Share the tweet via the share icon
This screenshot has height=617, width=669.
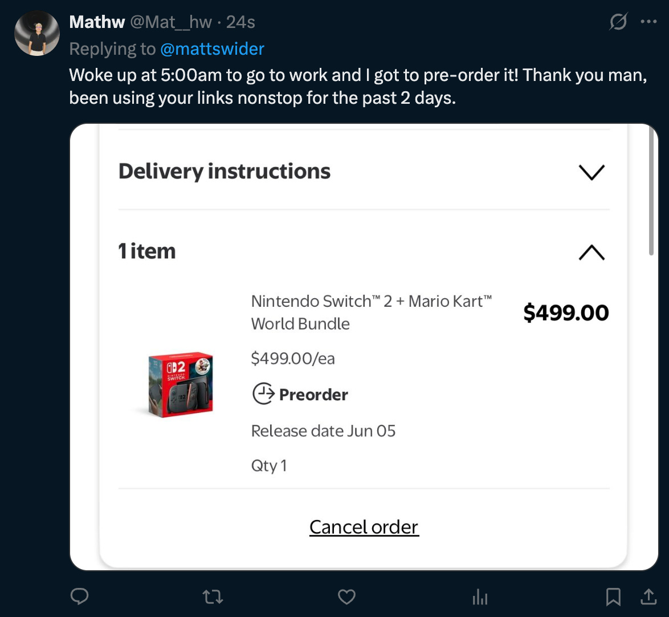tap(648, 596)
